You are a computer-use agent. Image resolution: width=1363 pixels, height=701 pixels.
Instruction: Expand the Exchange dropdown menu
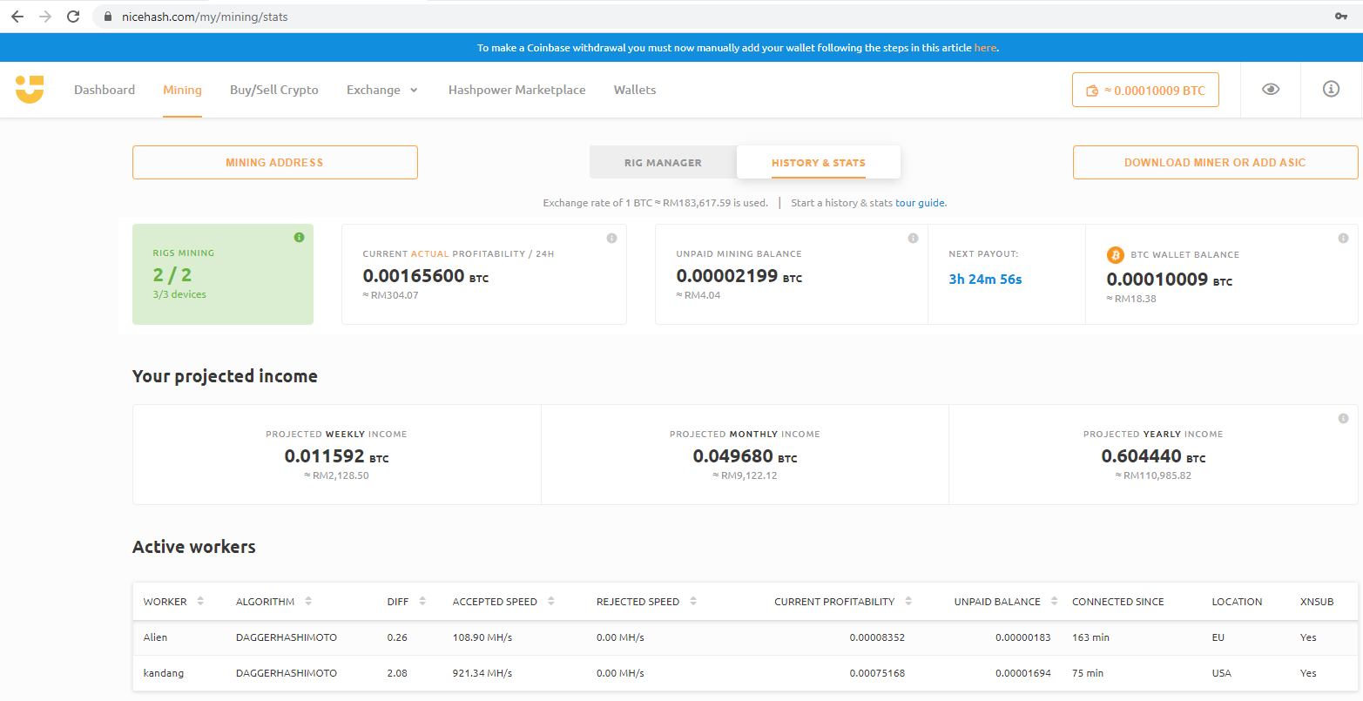pos(382,90)
